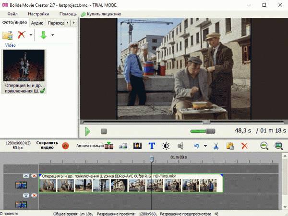Click the 01 m 00 s ruler label
The image size is (288, 216).
click(179, 157)
